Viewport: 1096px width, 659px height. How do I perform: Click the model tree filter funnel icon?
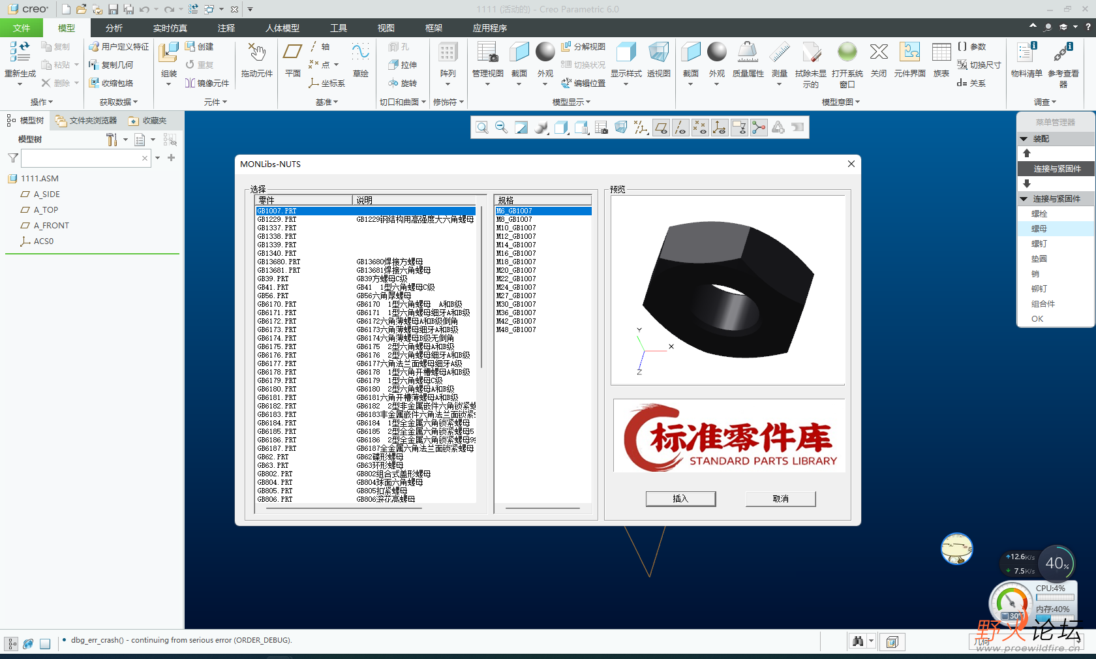(12, 158)
